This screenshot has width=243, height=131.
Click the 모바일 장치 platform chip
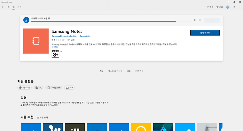click(54, 88)
